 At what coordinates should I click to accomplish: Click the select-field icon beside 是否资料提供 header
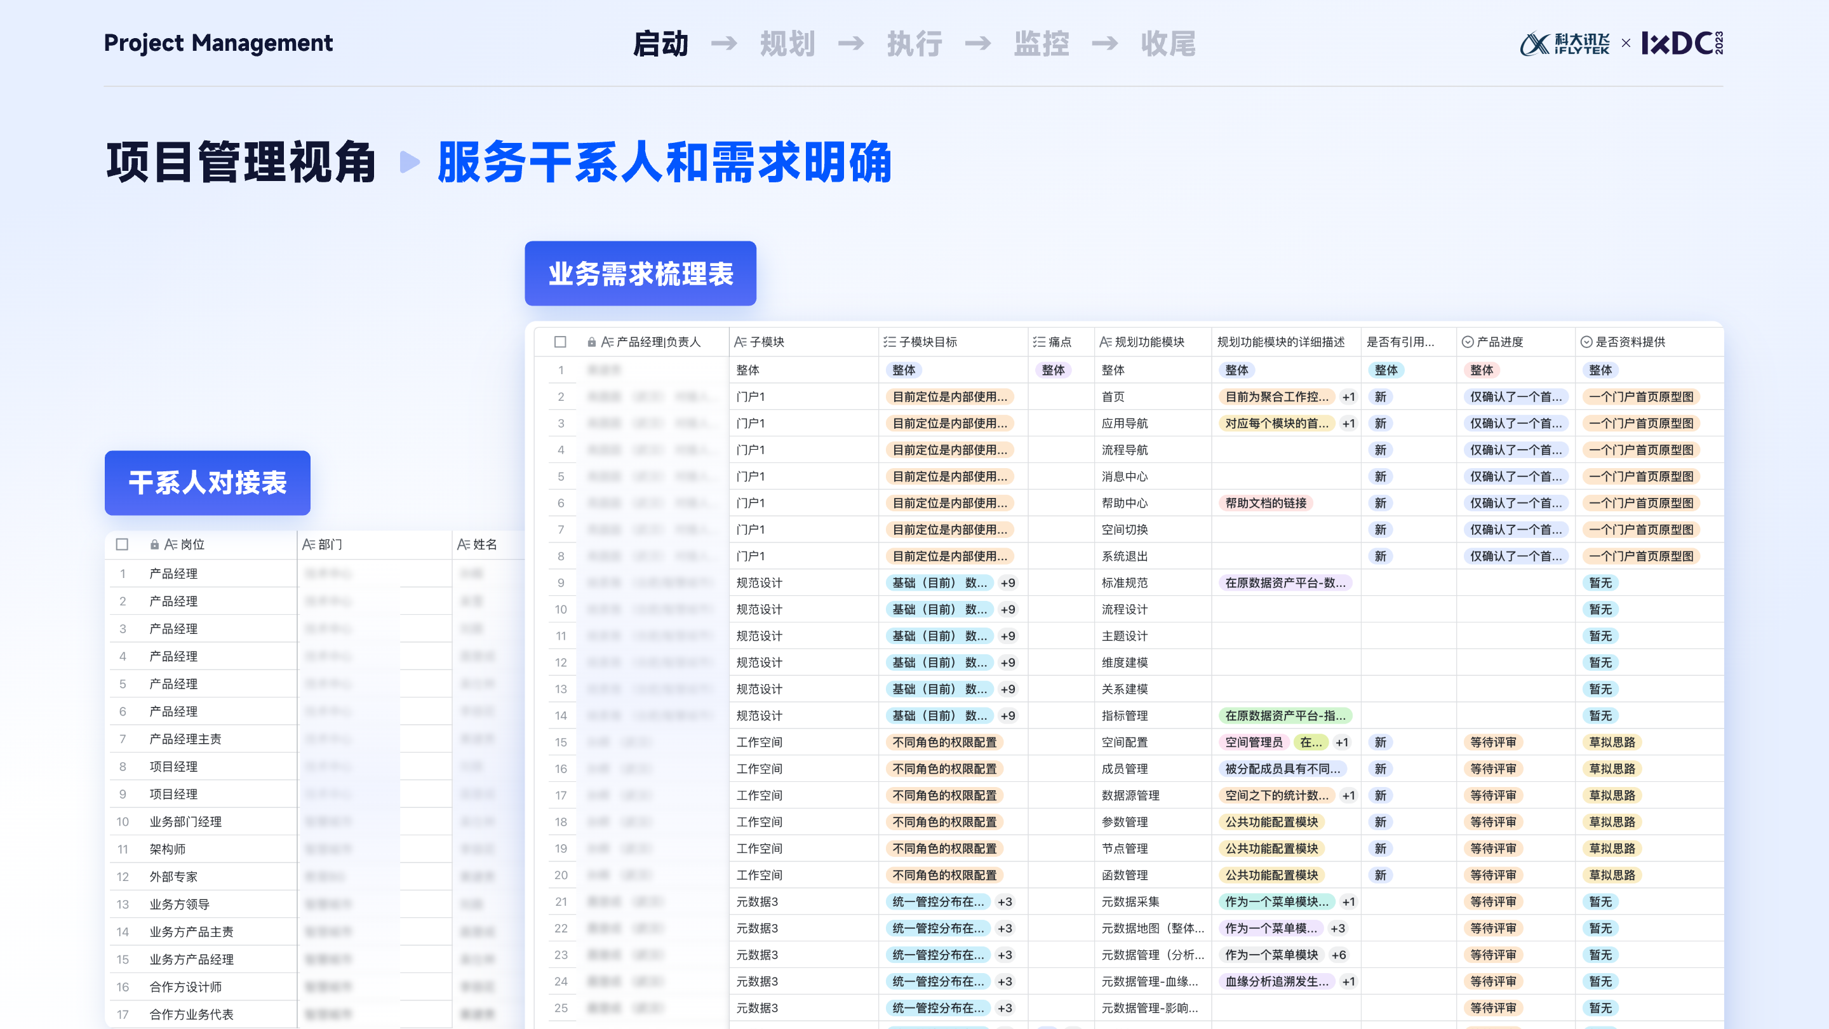point(1586,342)
